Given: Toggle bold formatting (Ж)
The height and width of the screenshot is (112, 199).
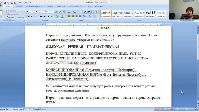Looking at the screenshot, I should coord(28,16).
